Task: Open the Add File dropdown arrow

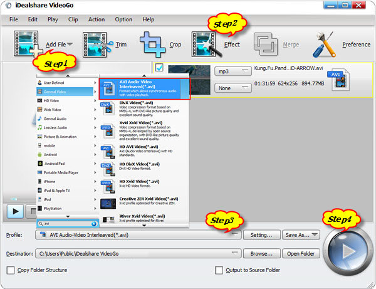Action: coord(70,44)
